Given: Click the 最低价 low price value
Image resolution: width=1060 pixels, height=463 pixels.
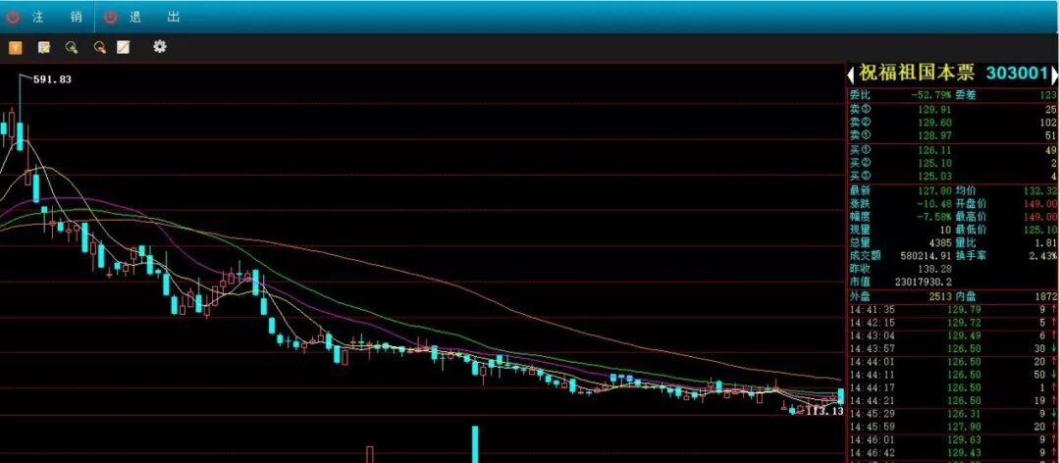Looking at the screenshot, I should (x=1042, y=230).
